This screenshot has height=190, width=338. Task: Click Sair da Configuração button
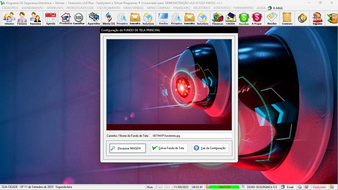(210, 148)
